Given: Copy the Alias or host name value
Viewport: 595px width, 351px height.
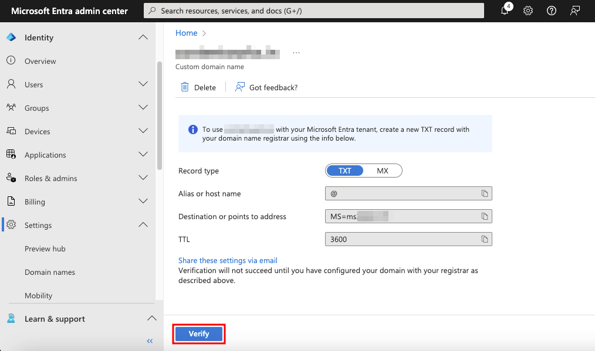Looking at the screenshot, I should (485, 193).
